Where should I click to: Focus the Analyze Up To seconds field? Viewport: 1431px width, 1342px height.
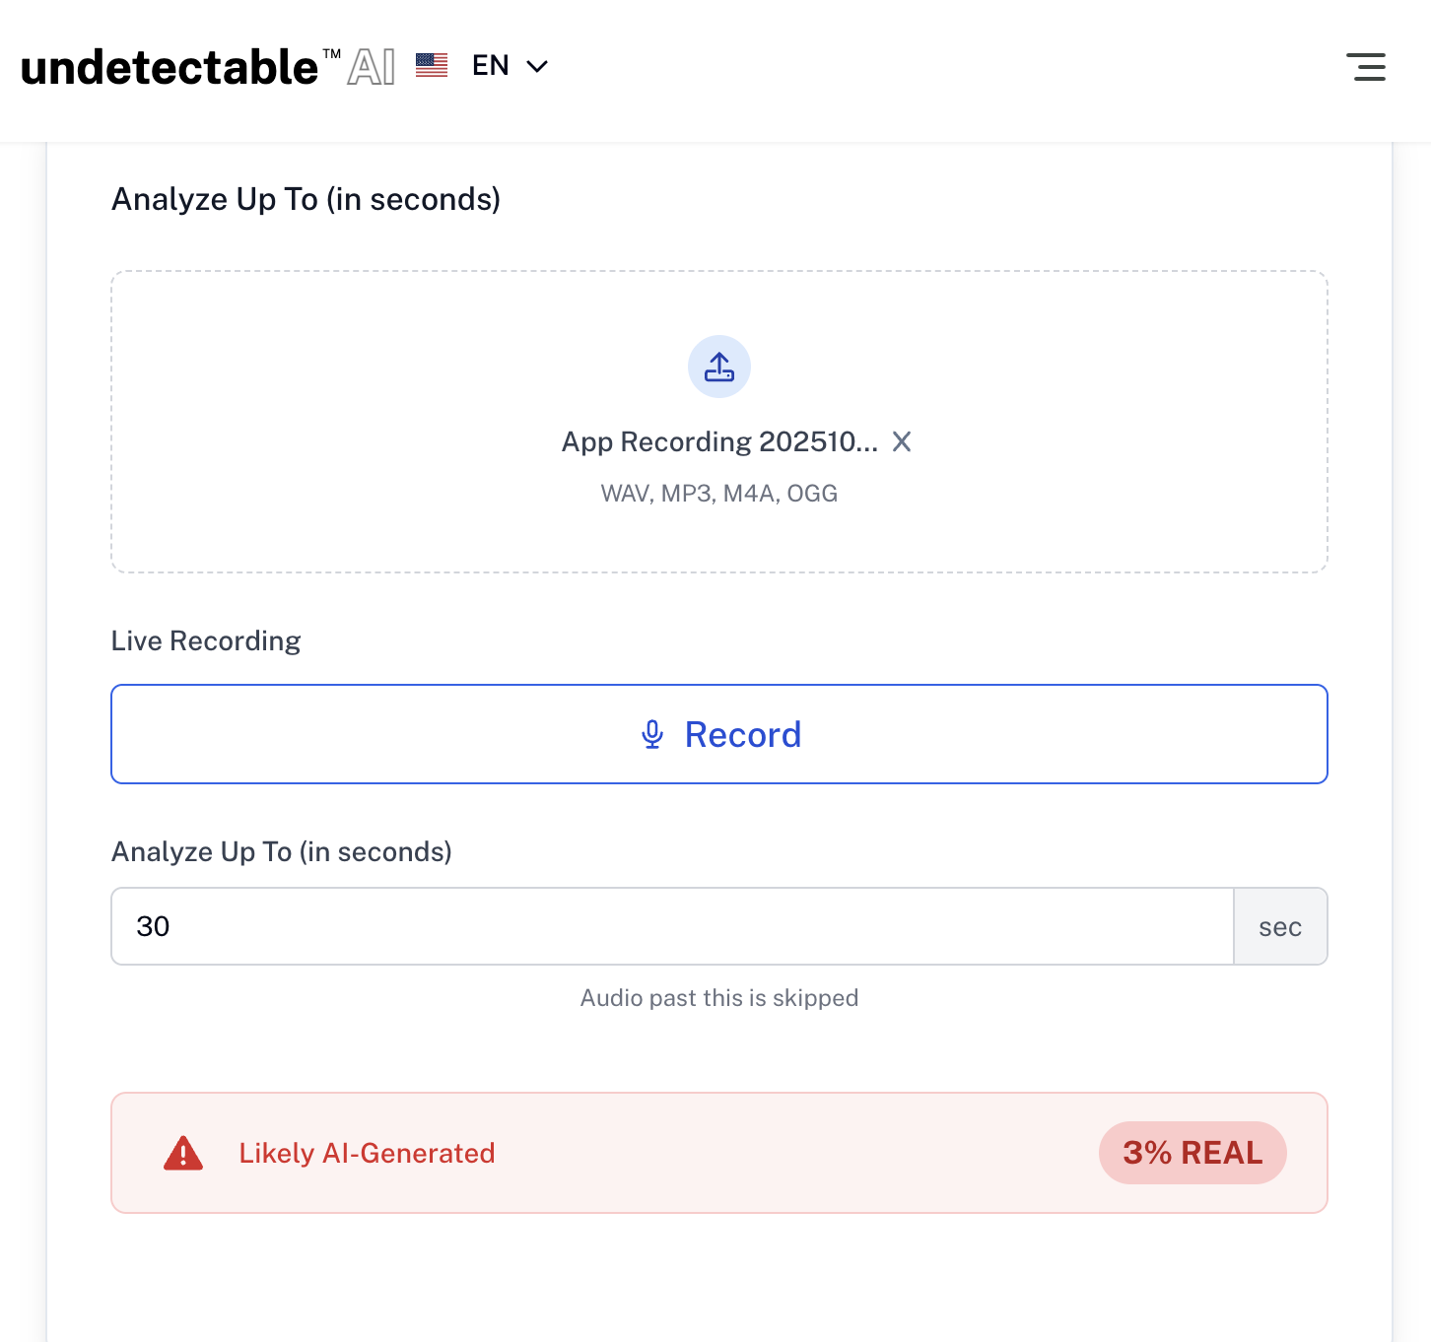tap(672, 926)
